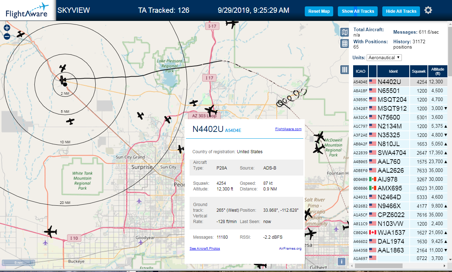Open AirFrames.org link
Viewport: 452px width, 272px height.
290,249
